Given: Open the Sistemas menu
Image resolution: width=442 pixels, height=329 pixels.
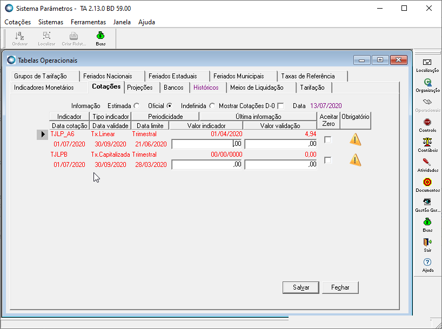Looking at the screenshot, I should [51, 22].
